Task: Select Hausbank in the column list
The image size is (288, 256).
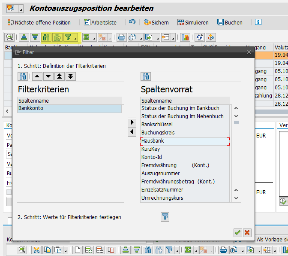Action: coord(153,141)
